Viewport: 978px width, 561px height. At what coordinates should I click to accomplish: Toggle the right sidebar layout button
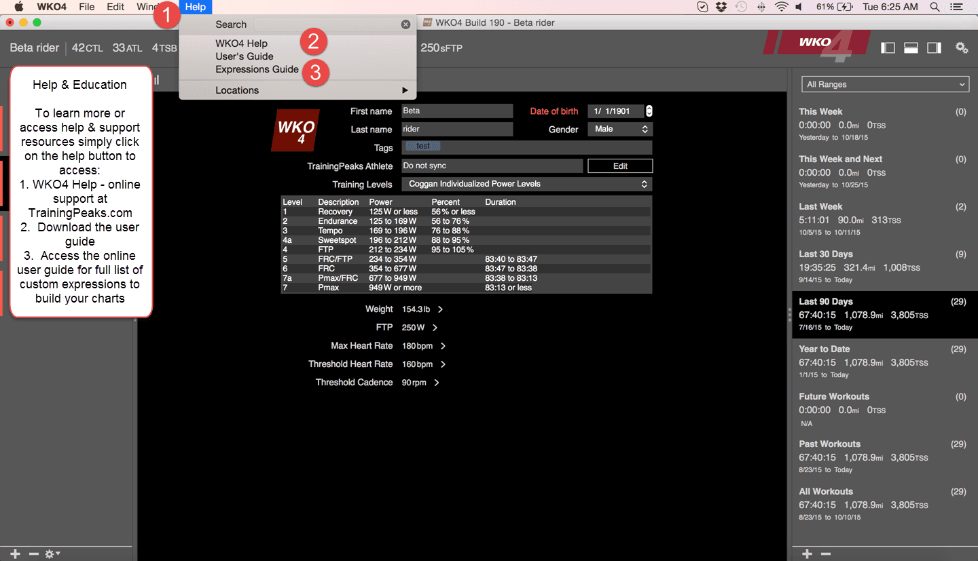934,47
